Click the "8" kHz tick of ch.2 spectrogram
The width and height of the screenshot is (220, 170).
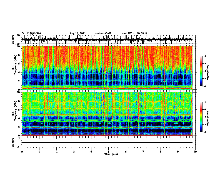click(19, 101)
